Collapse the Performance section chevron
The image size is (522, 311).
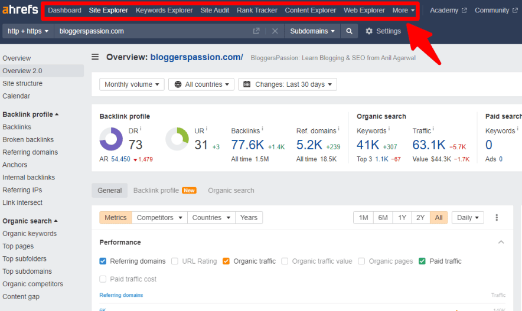501,242
